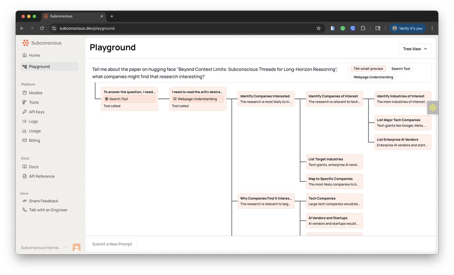The image size is (454, 275).
Task: Click the Models icon in sidebar
Action: point(25,93)
